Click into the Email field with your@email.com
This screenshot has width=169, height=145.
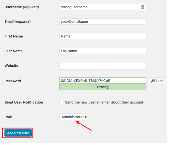[x=103, y=22]
